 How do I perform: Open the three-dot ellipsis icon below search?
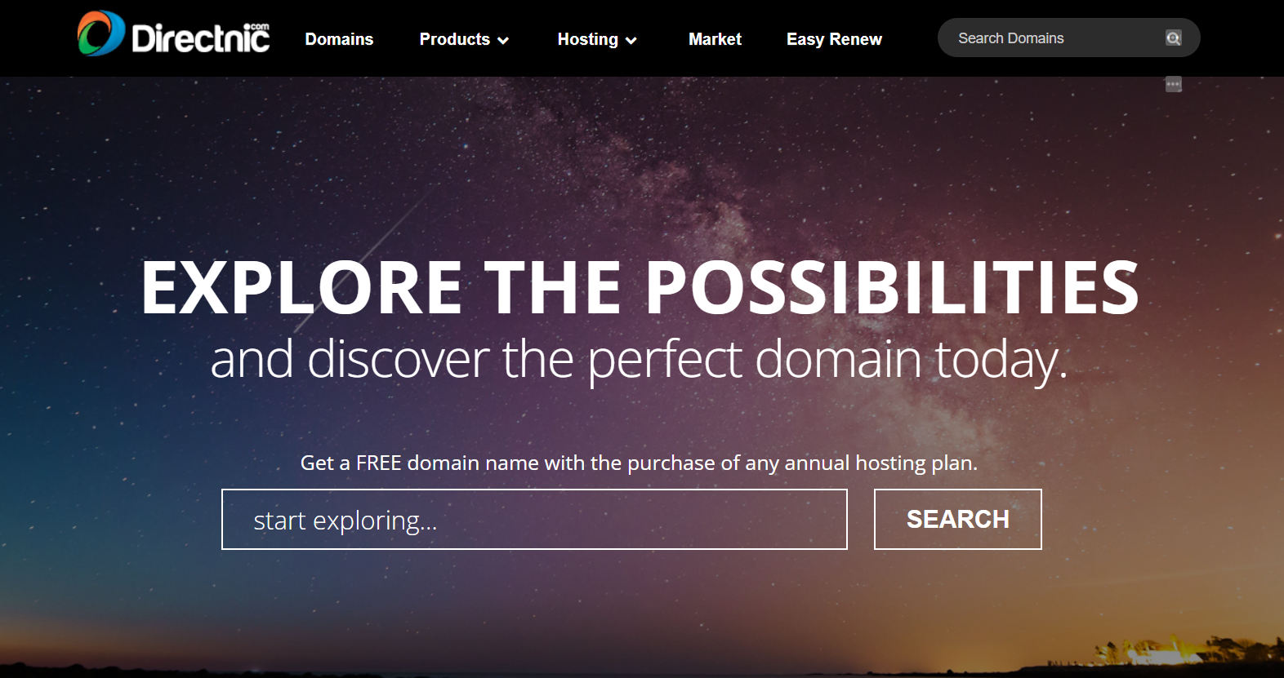[1174, 84]
